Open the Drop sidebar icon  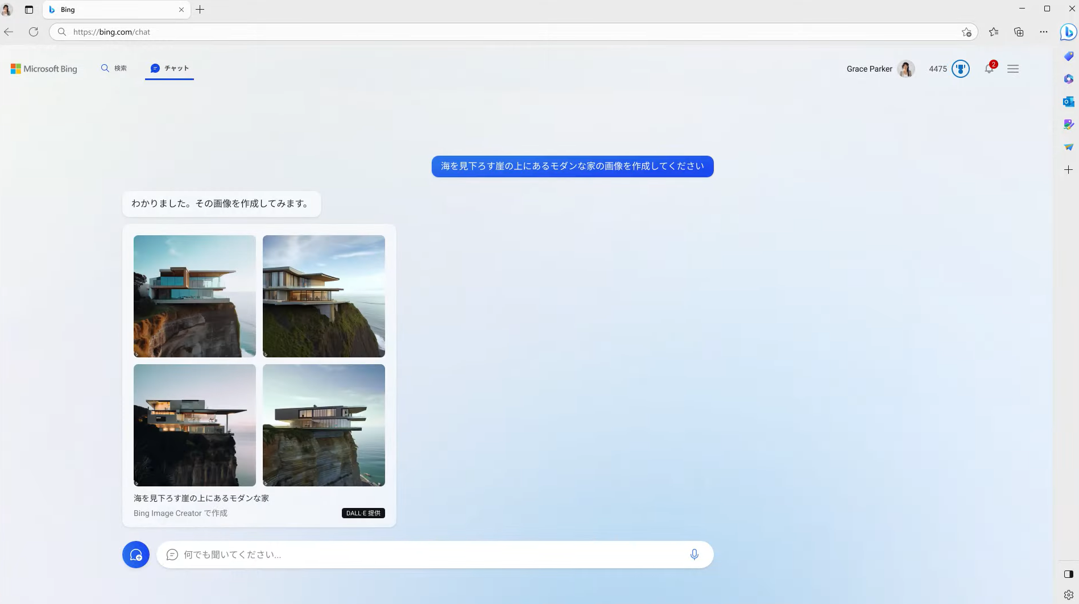tap(1068, 147)
